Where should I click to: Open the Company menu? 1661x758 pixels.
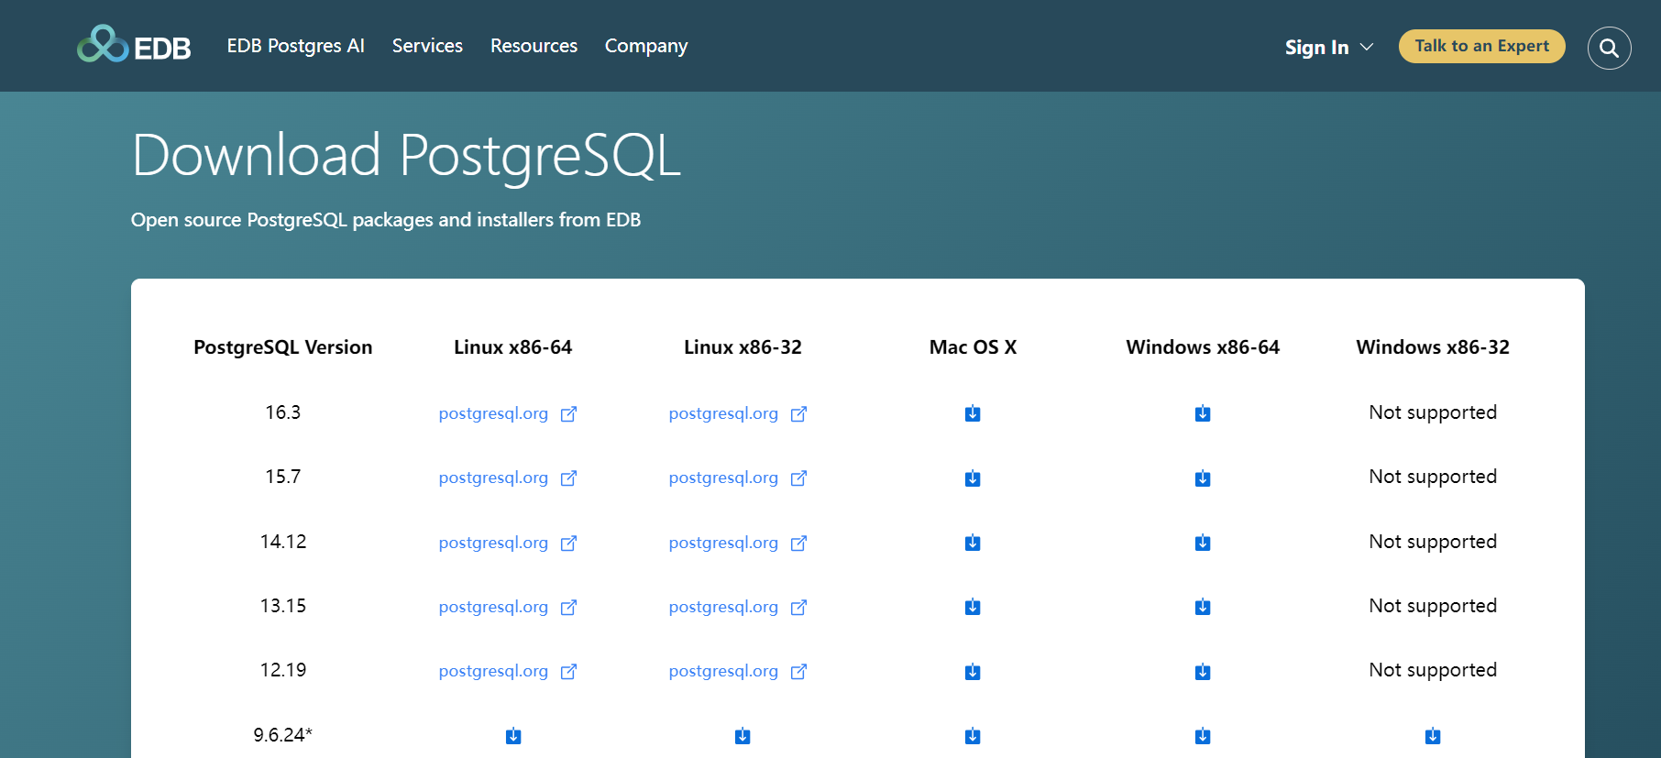coord(646,46)
